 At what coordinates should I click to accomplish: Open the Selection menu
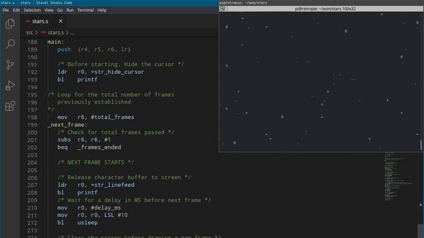(32, 11)
